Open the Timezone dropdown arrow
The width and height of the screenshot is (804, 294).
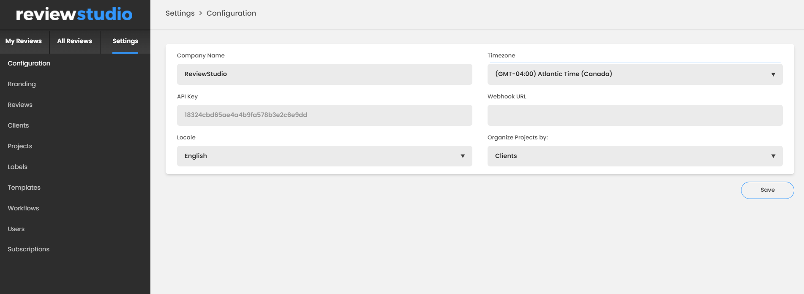coord(773,74)
